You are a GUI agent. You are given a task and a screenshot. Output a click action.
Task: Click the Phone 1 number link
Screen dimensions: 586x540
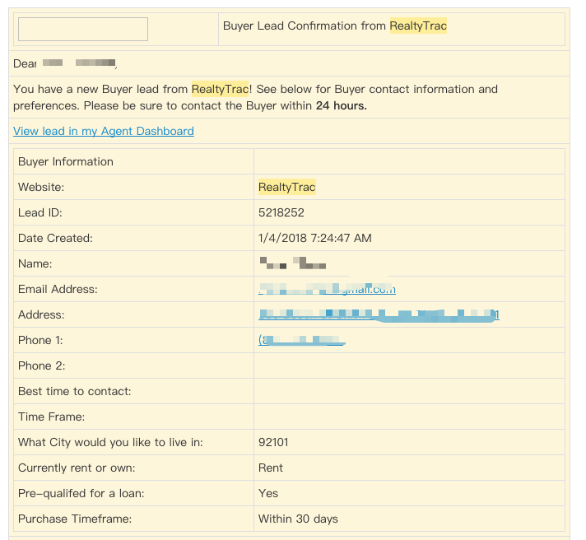(x=300, y=340)
